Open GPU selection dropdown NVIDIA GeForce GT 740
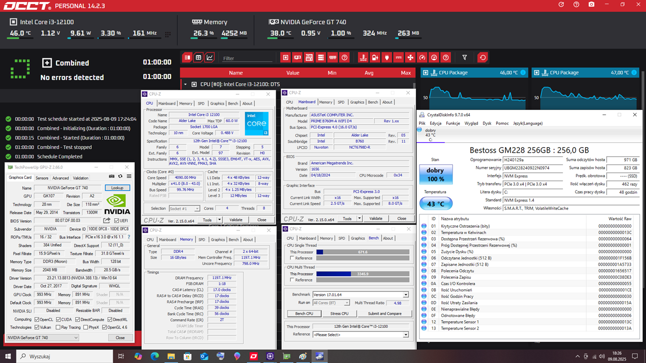This screenshot has width=646, height=363. tap(42, 338)
